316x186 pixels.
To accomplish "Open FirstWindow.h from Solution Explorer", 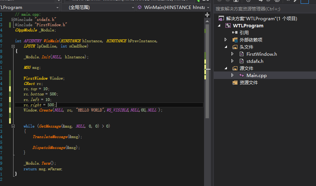I will 262,54.
